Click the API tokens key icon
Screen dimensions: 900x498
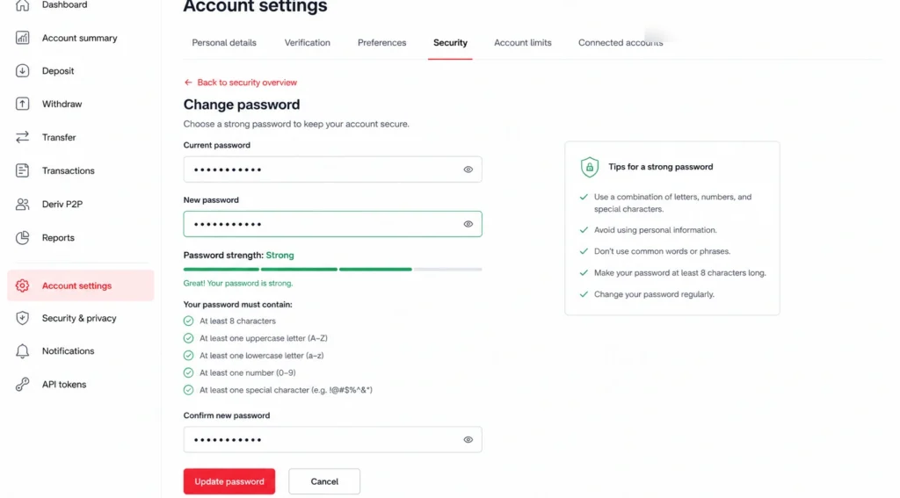pyautogui.click(x=22, y=385)
